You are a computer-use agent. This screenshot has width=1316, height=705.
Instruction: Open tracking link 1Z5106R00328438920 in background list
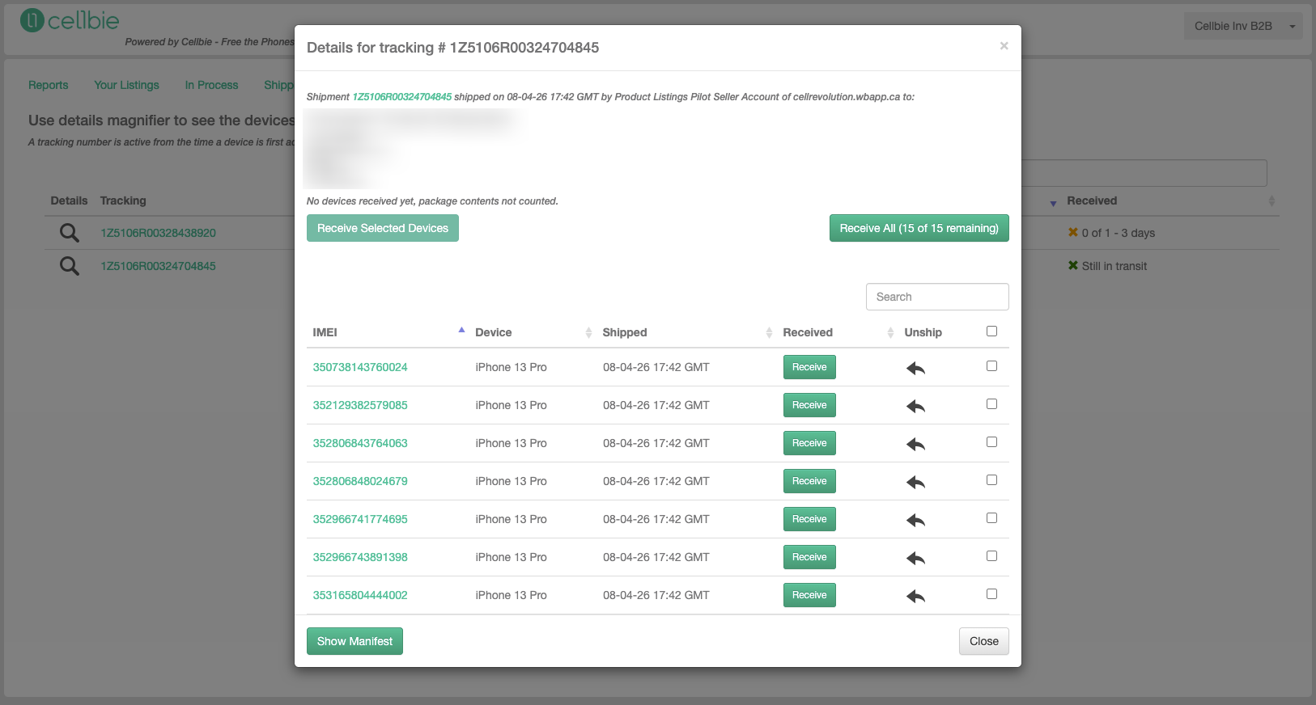point(158,233)
